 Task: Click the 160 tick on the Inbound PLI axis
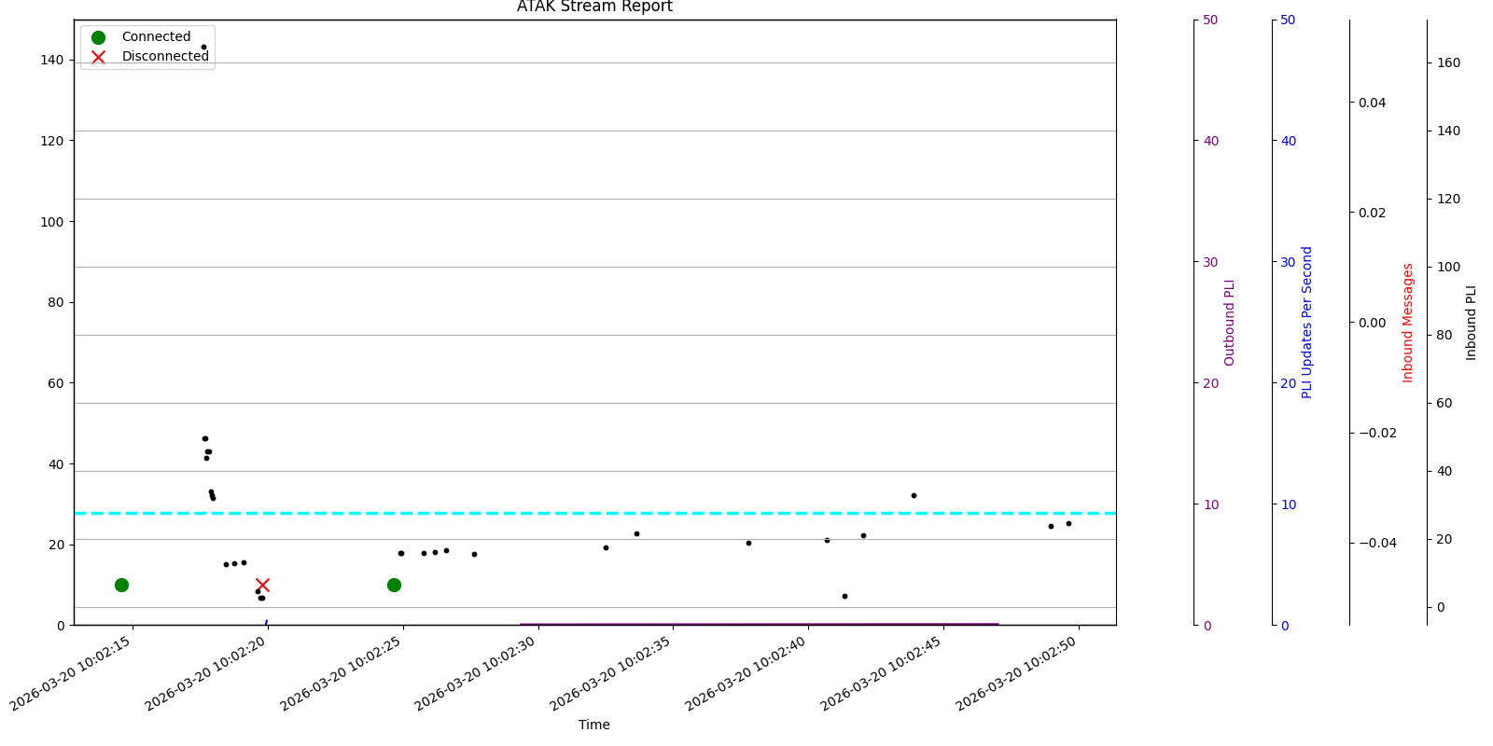point(1448,63)
